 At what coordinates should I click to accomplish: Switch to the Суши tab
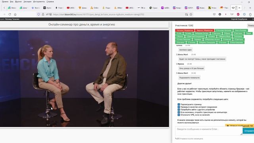pyautogui.click(x=154, y=8)
